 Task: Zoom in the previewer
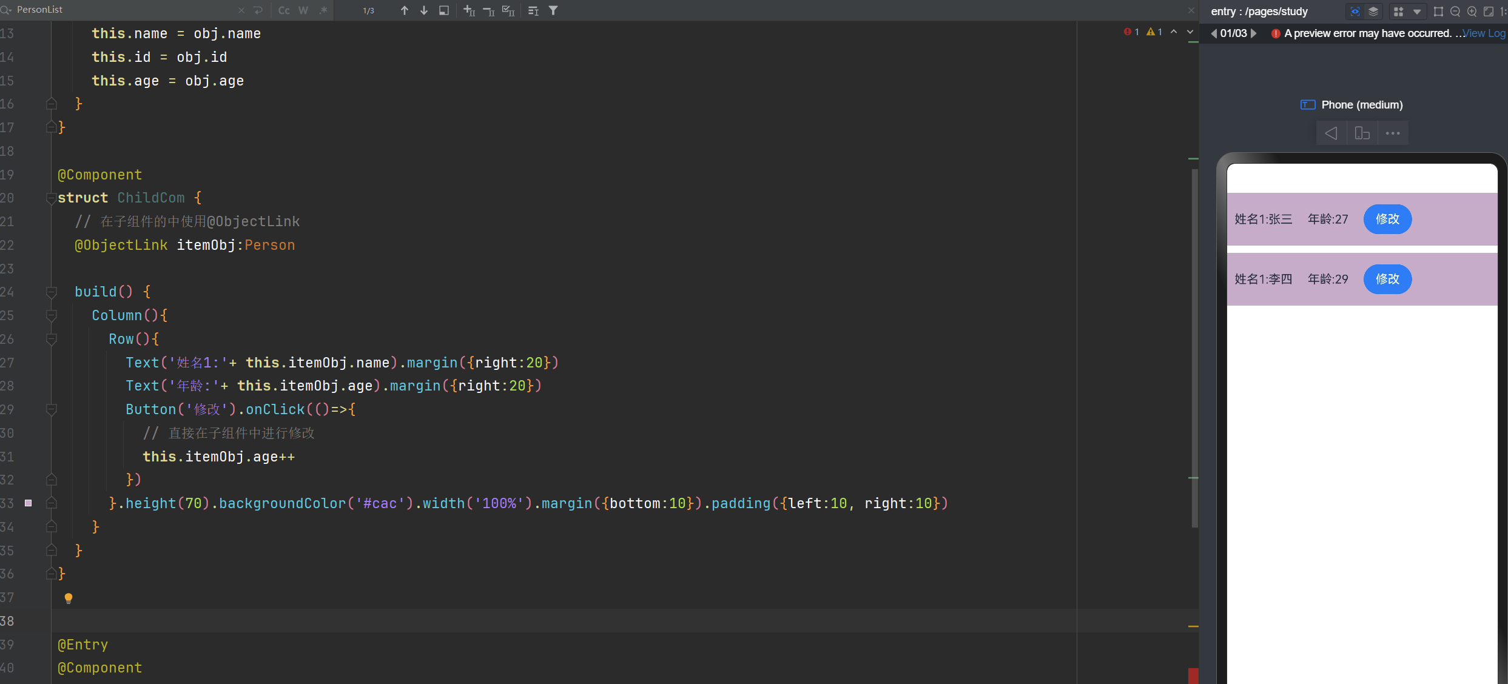1472,12
